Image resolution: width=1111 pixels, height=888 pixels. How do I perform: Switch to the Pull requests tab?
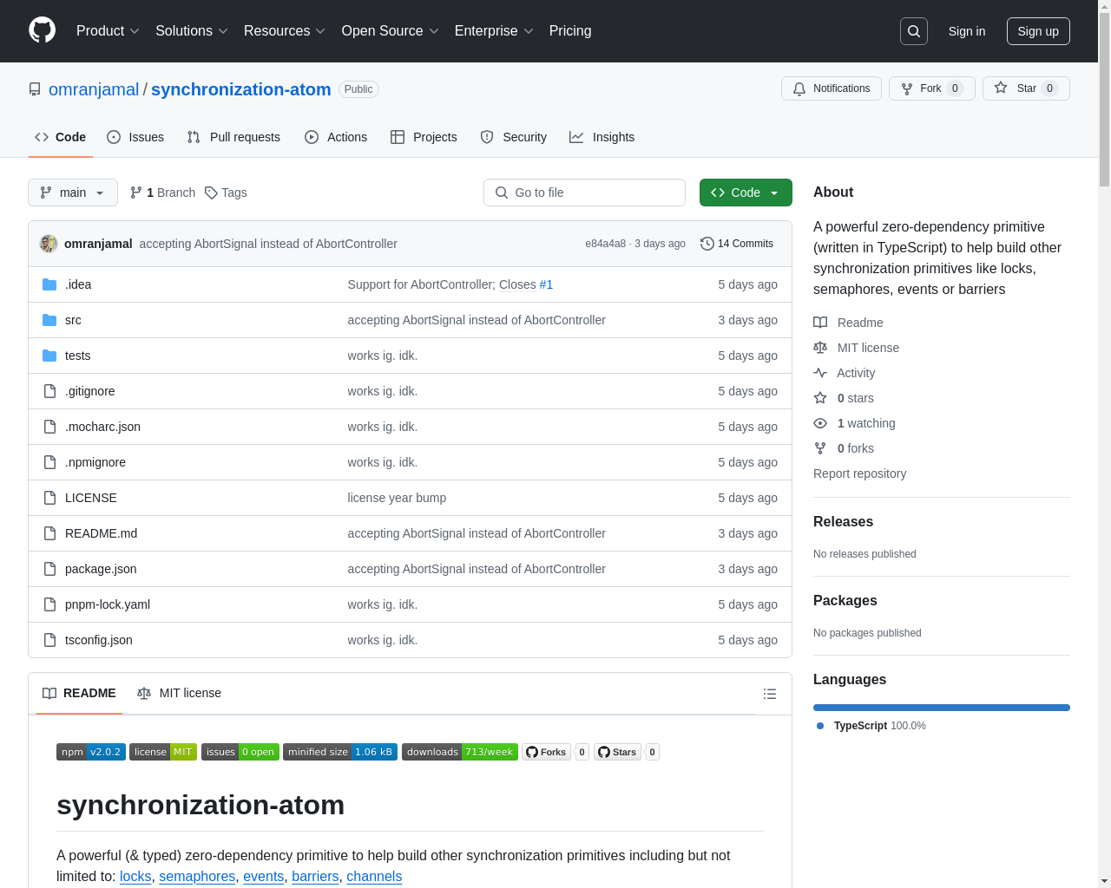(x=233, y=137)
